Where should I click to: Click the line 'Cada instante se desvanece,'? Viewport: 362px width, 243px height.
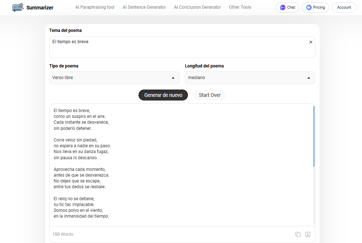tap(81, 122)
